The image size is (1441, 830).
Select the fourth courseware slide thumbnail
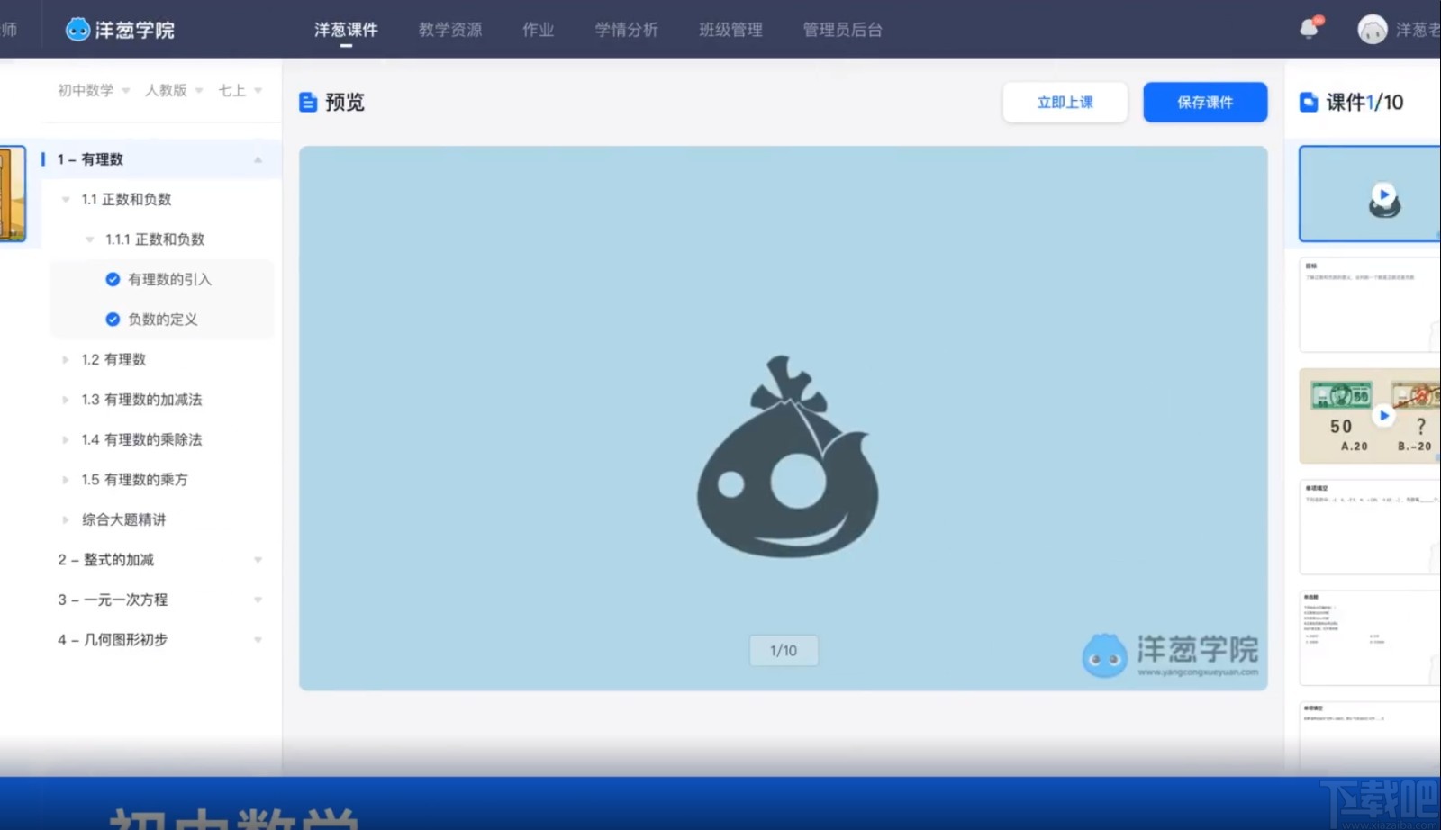(1370, 527)
